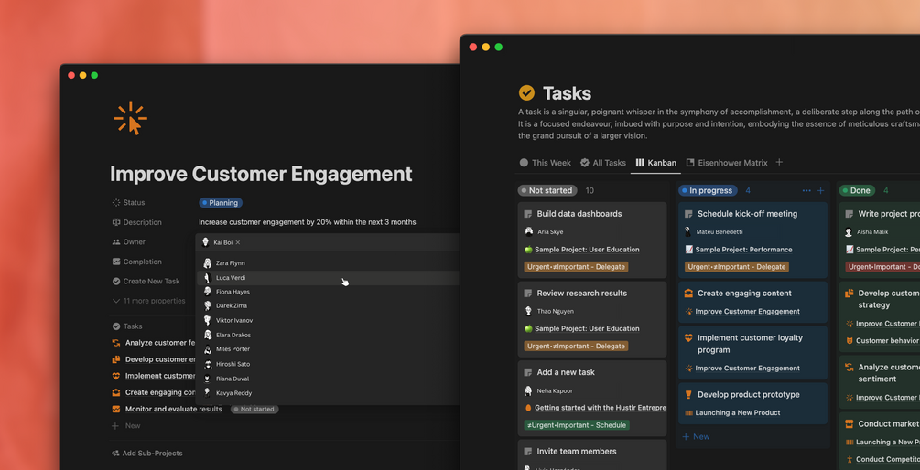The image size is (920, 470).
Task: Select the Kanban tab
Action: click(x=656, y=163)
